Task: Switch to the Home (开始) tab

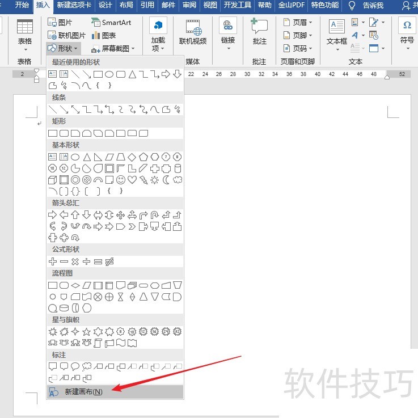Action: click(22, 5)
